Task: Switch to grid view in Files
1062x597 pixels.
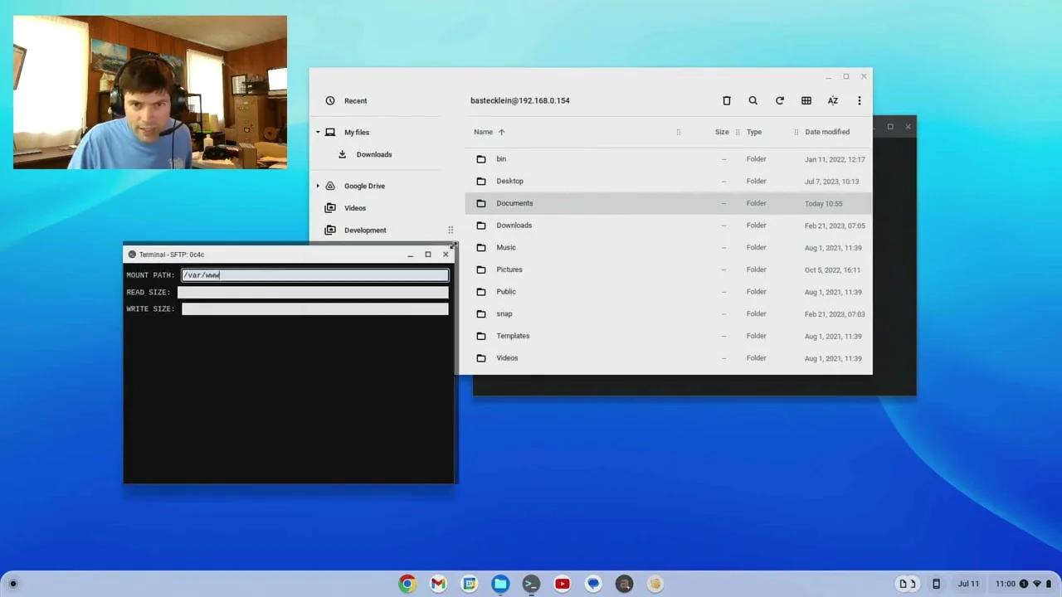Action: (806, 100)
